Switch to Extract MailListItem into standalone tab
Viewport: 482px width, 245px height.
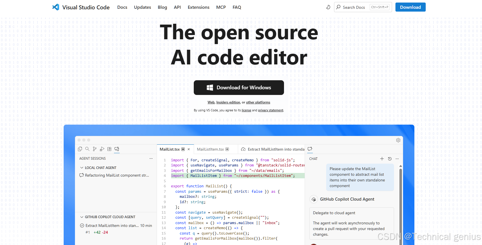point(272,149)
